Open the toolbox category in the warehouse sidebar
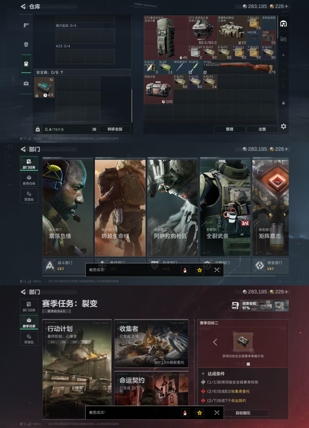 26,83
